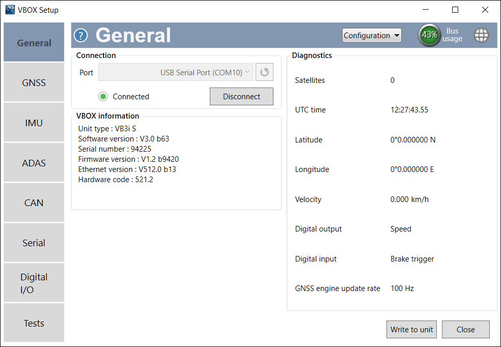
Task: Click the green Connected status indicator
Action: [103, 96]
